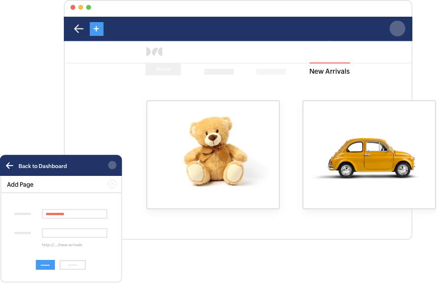Open the user avatar in the top navy bar
The image size is (437, 283).
click(397, 28)
